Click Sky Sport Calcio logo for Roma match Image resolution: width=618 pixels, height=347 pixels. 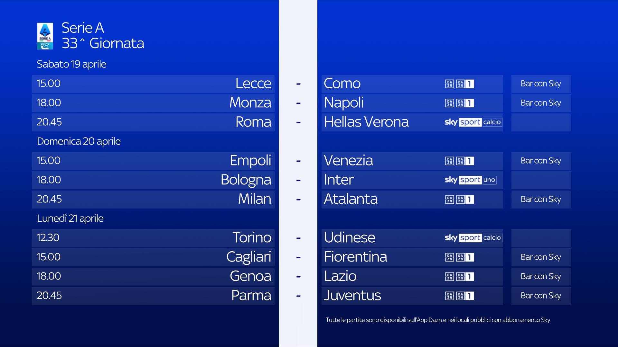coord(473,122)
